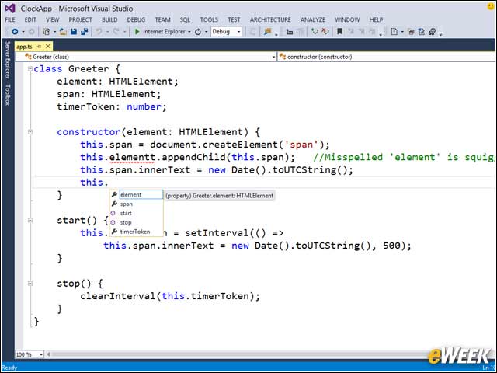This screenshot has height=373, width=497.
Task: Click the orange comment-bubble toolbar icon
Action: tap(267, 32)
